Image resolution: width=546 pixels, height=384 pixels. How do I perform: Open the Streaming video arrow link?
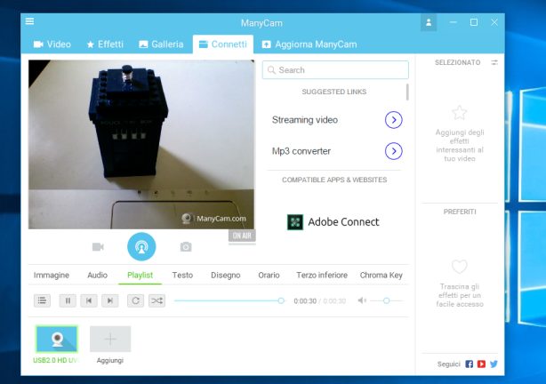click(x=393, y=120)
